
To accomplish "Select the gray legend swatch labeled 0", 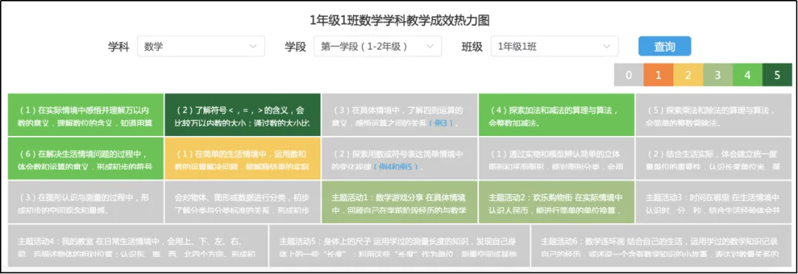I will tap(629, 75).
